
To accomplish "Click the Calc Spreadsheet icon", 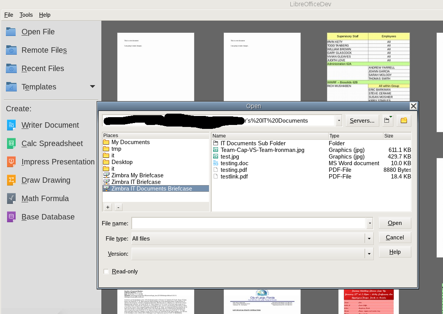I will click(11, 143).
